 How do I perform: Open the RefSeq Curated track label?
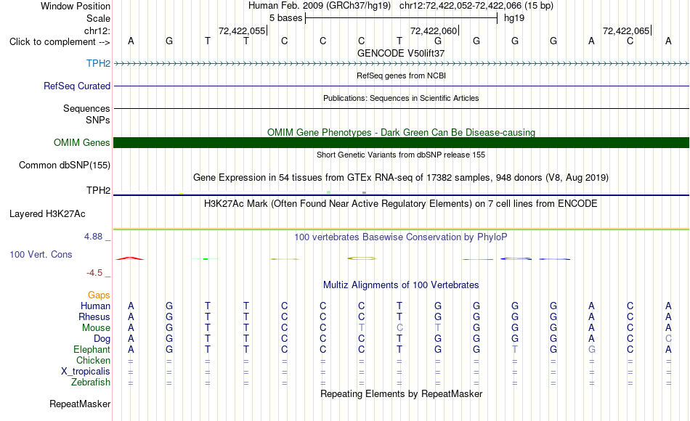76,86
